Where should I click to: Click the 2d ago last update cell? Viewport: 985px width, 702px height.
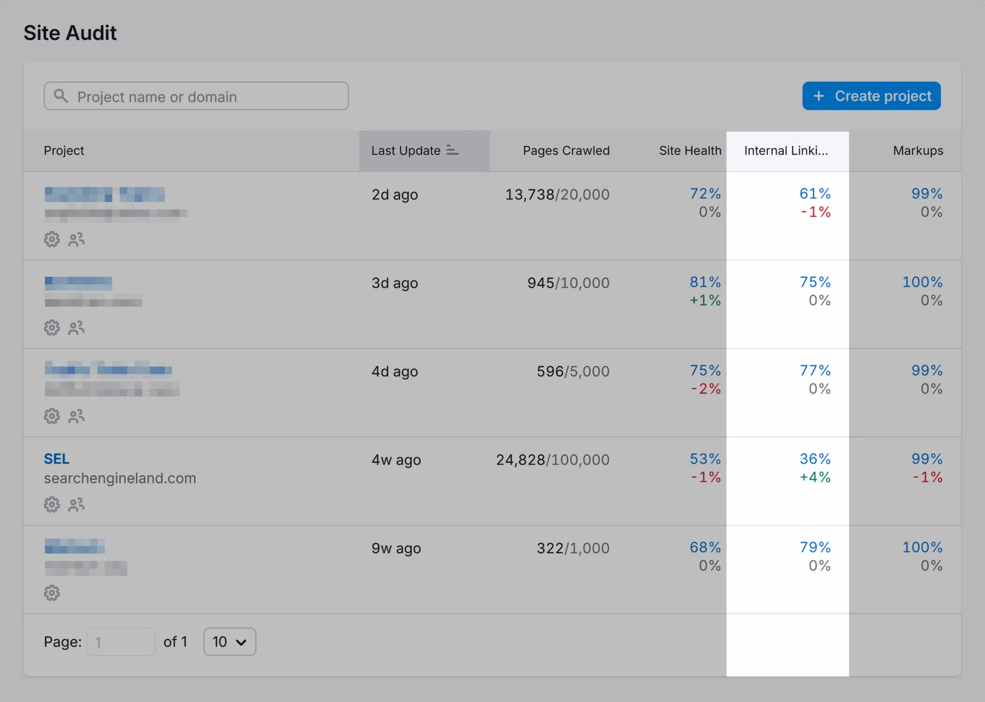point(395,195)
